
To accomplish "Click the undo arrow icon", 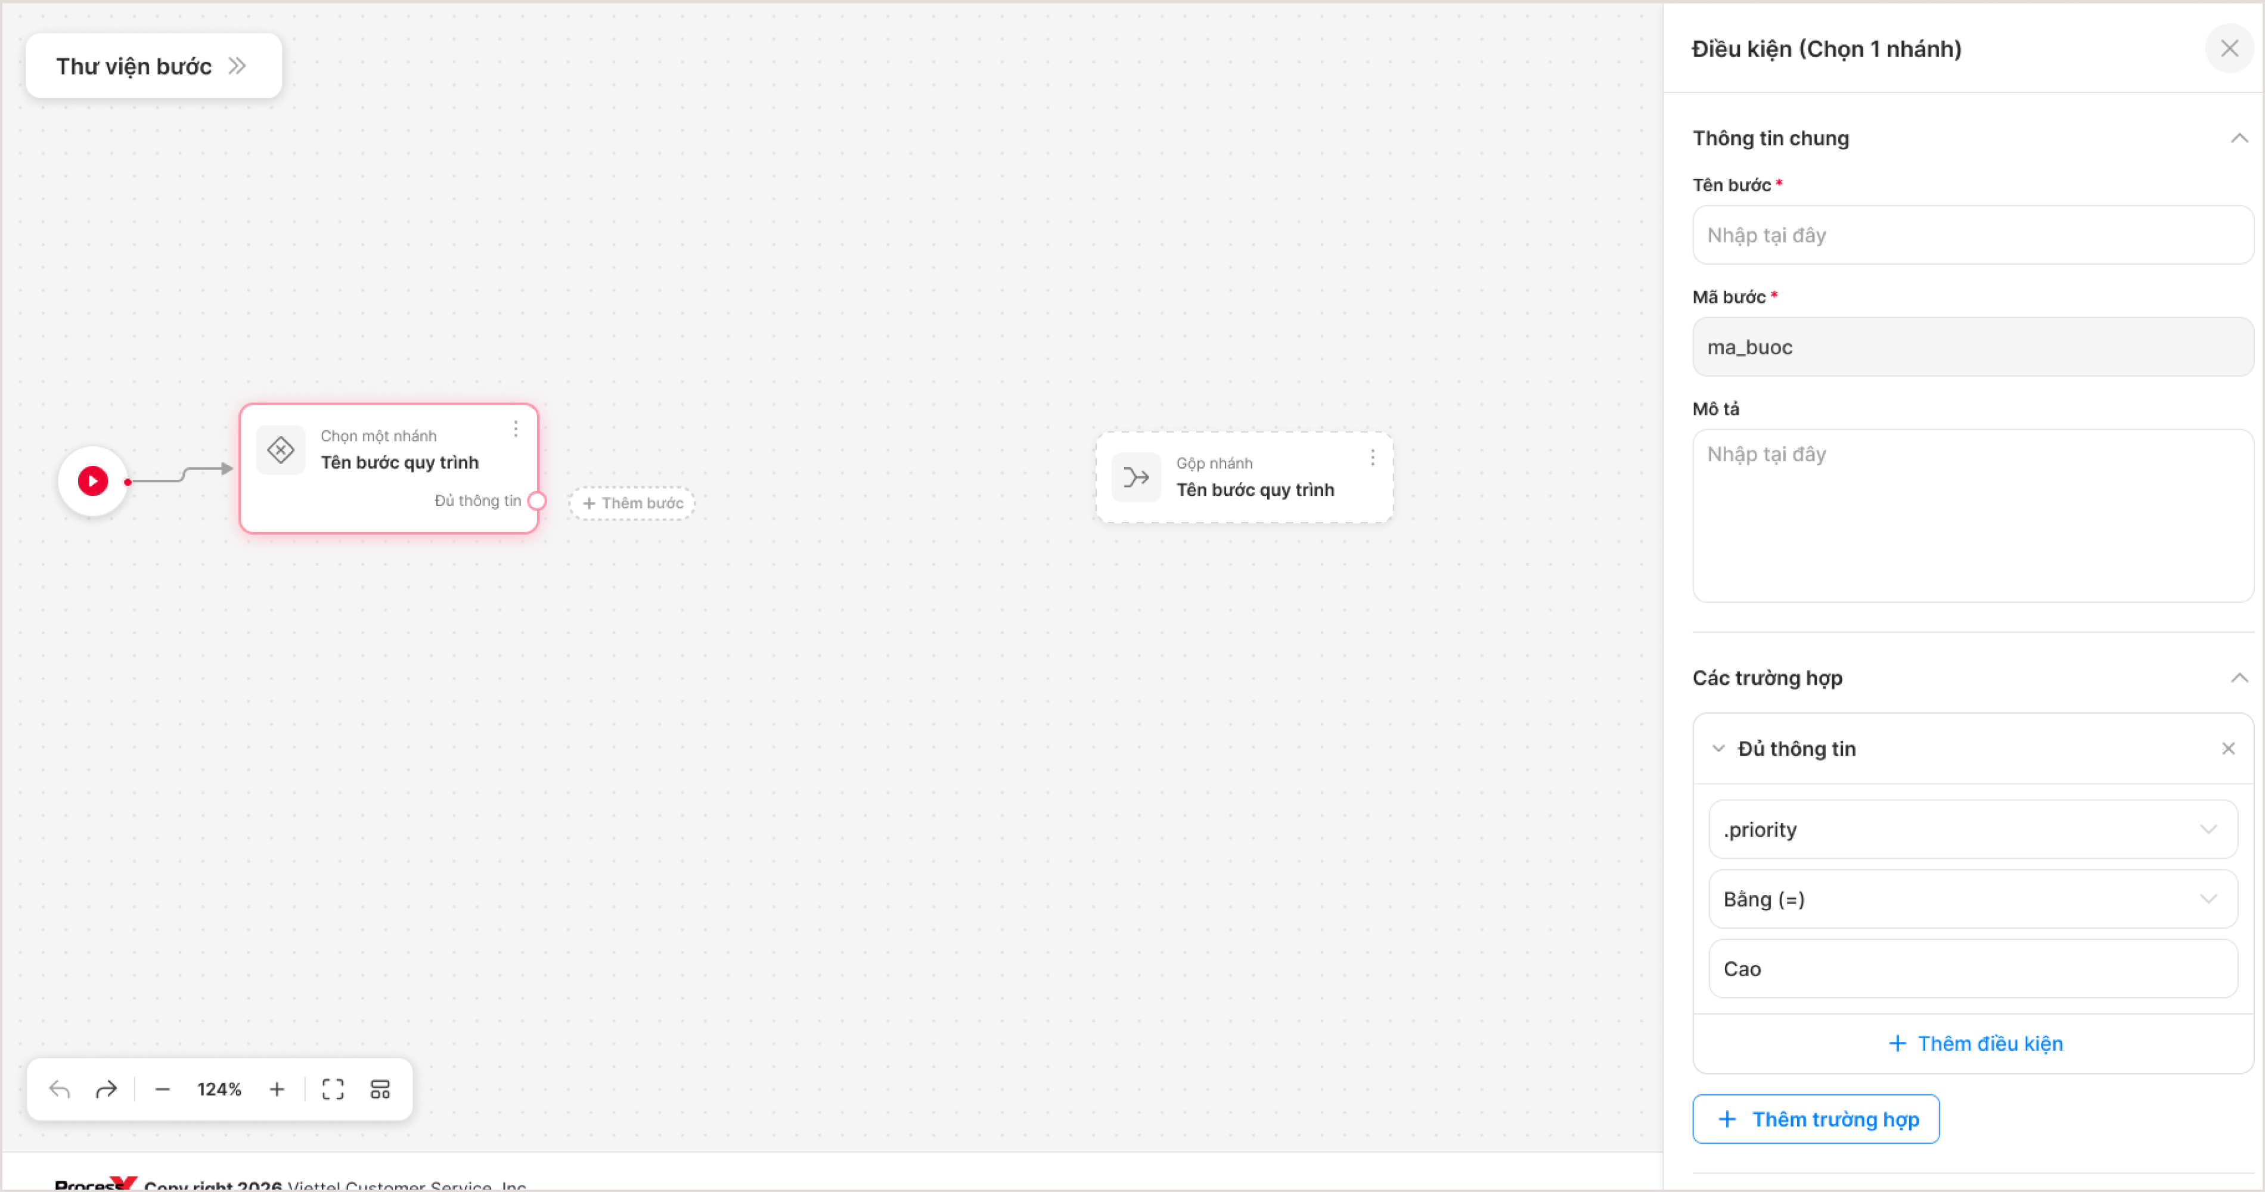I will (60, 1089).
